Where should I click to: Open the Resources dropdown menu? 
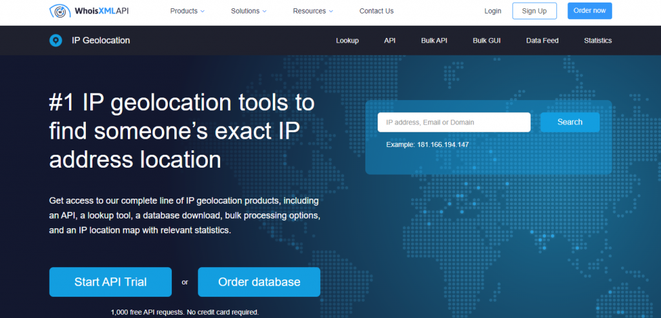pos(313,11)
